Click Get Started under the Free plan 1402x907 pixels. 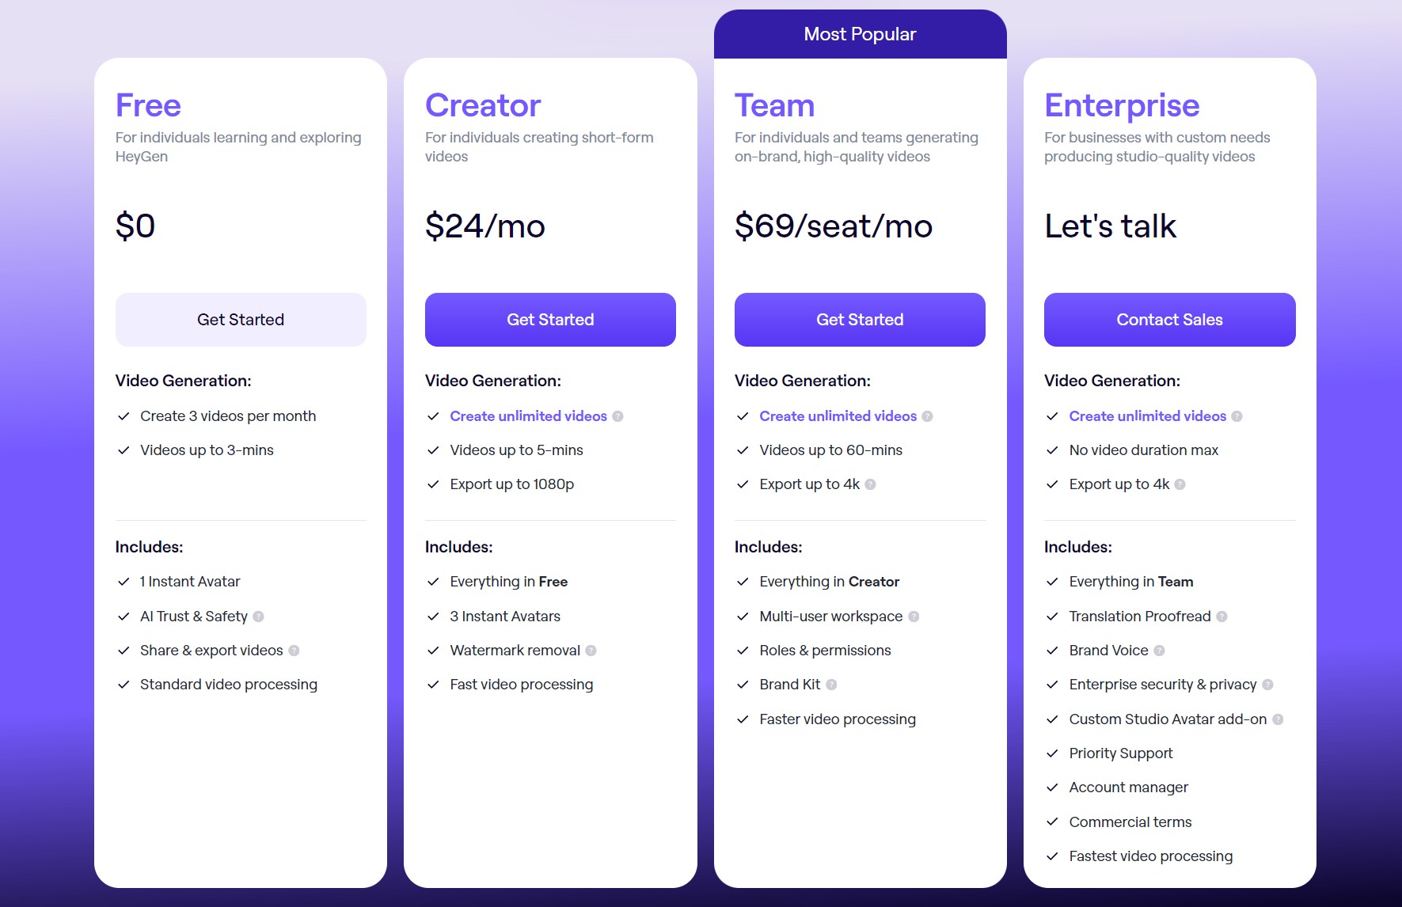241,320
